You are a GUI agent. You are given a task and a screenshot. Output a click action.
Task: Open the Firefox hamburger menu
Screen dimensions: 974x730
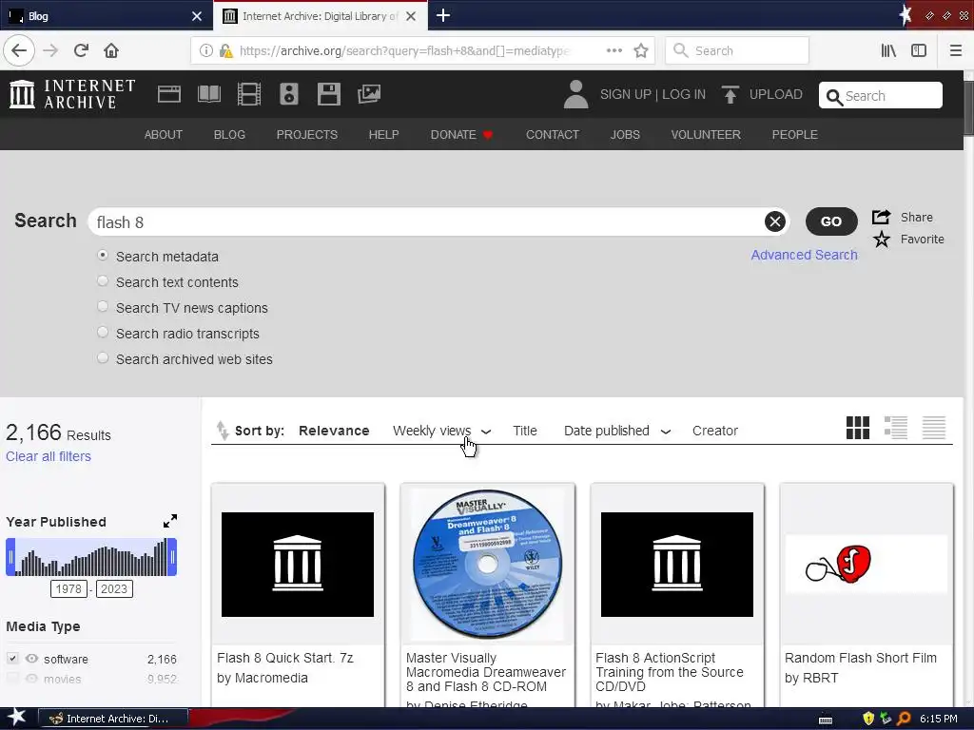(x=956, y=50)
